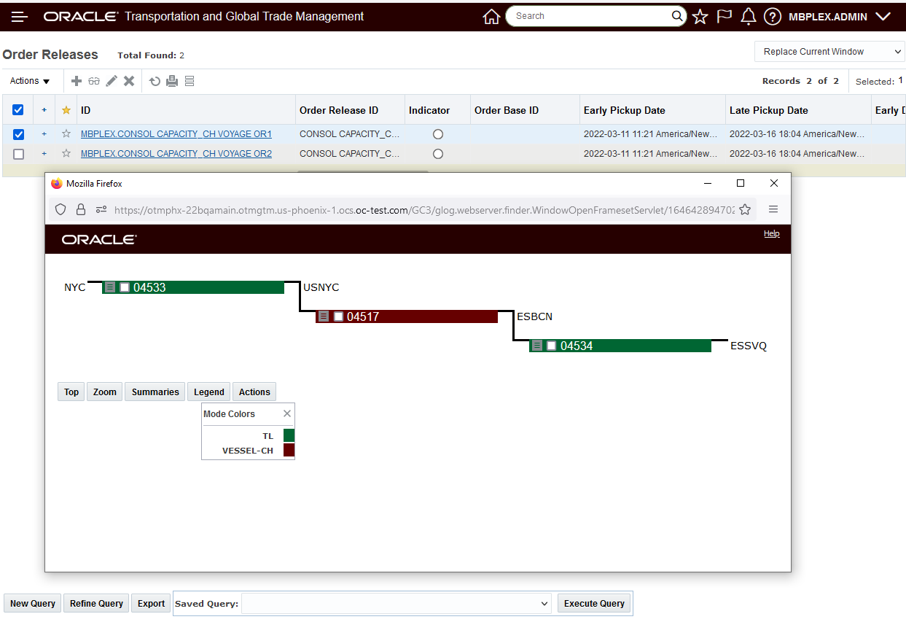Check the CH VOYAGE OR2 row checkbox
This screenshot has width=906, height=622.
(18, 154)
